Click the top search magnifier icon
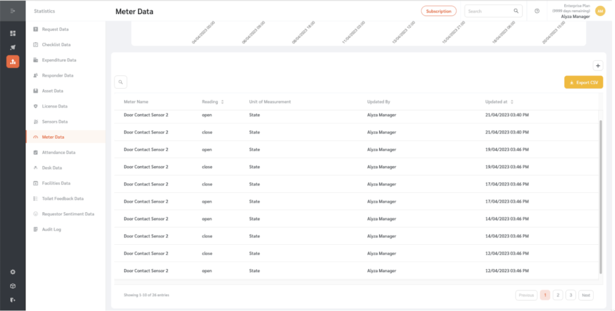The height and width of the screenshot is (311, 615). (x=516, y=11)
